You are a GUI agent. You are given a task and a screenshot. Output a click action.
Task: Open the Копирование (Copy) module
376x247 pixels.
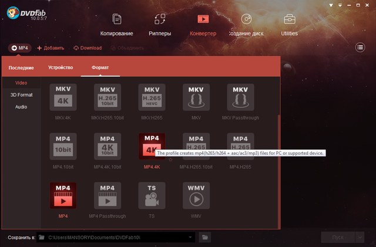tap(116, 25)
